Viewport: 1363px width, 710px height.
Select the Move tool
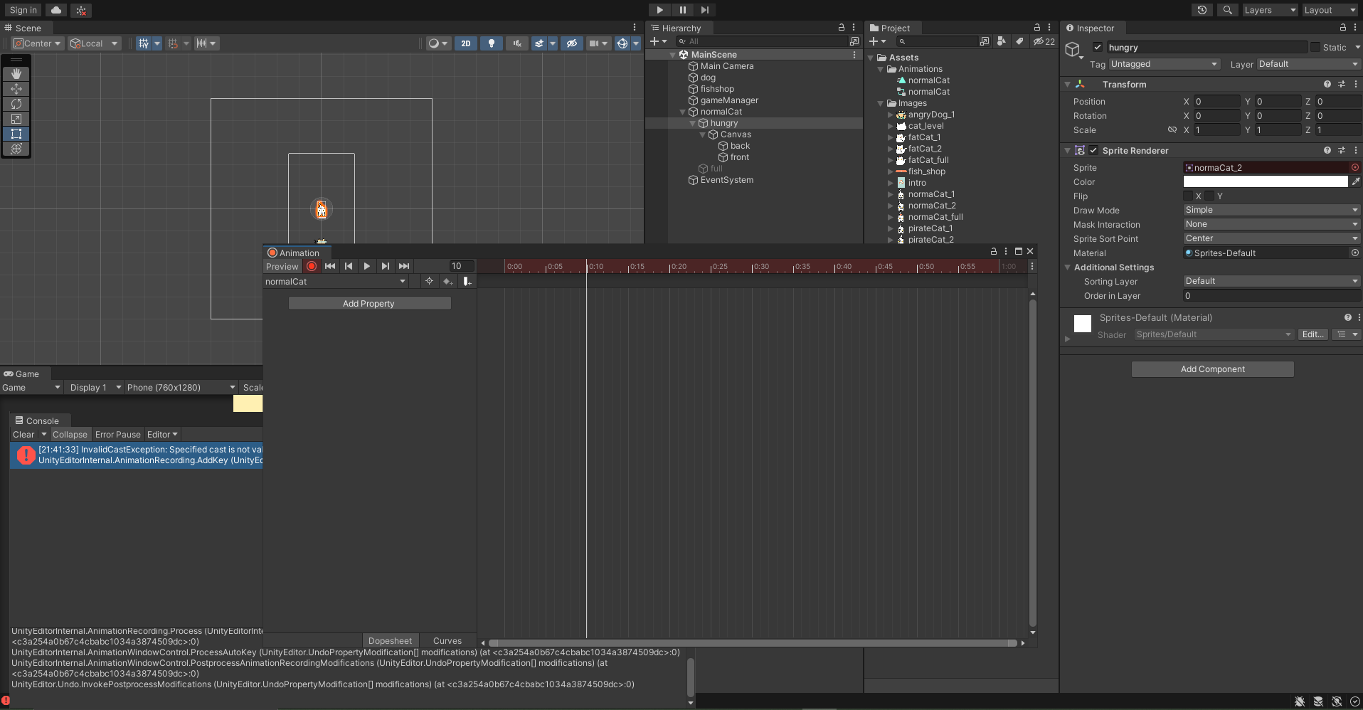click(16, 89)
